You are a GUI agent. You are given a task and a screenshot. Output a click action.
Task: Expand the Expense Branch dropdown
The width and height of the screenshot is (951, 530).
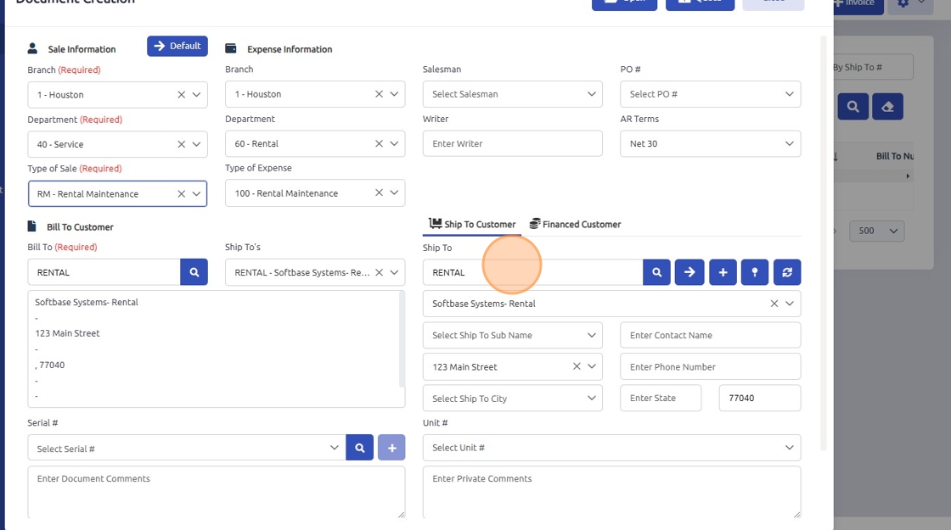pyautogui.click(x=394, y=94)
